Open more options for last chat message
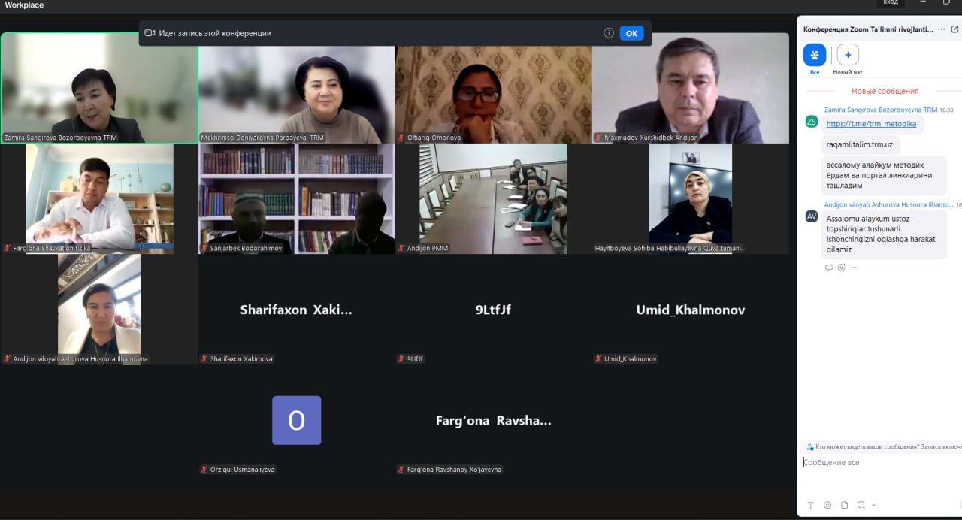This screenshot has width=962, height=520. pos(854,268)
